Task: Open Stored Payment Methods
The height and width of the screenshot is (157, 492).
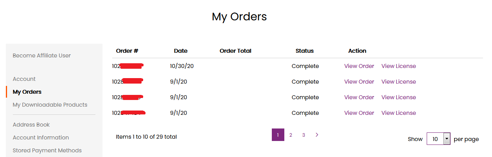Action: pos(47,150)
